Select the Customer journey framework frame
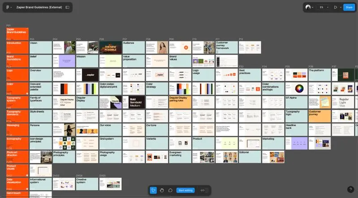This screenshot has height=198, width=358. point(226,47)
